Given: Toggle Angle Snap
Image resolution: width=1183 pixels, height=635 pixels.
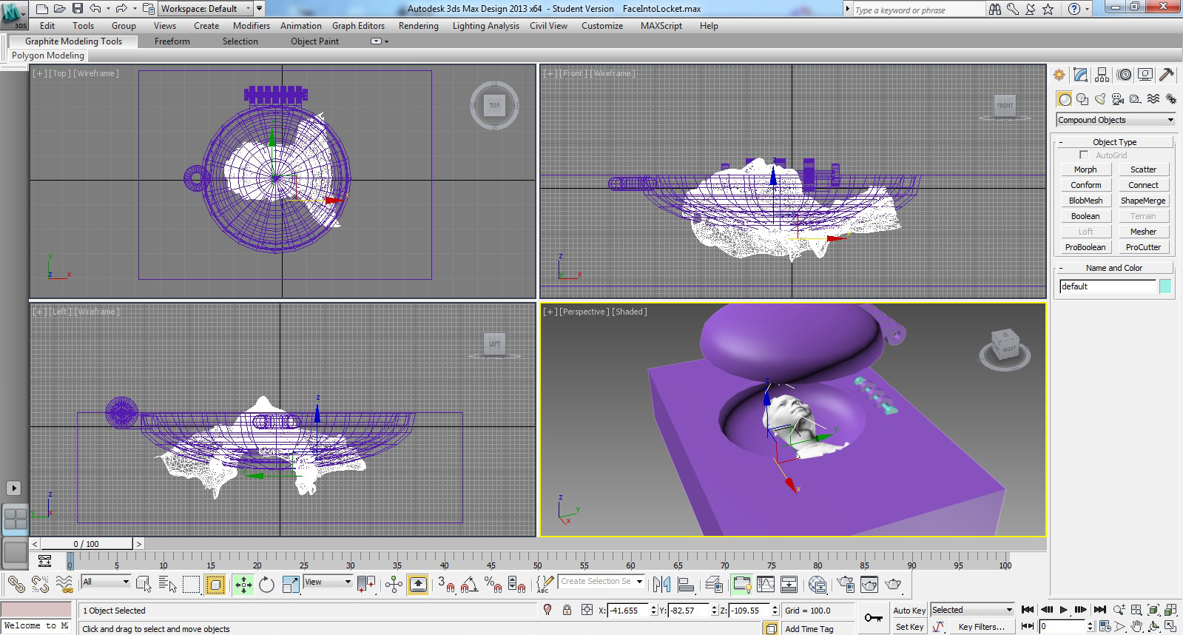Looking at the screenshot, I should (469, 585).
